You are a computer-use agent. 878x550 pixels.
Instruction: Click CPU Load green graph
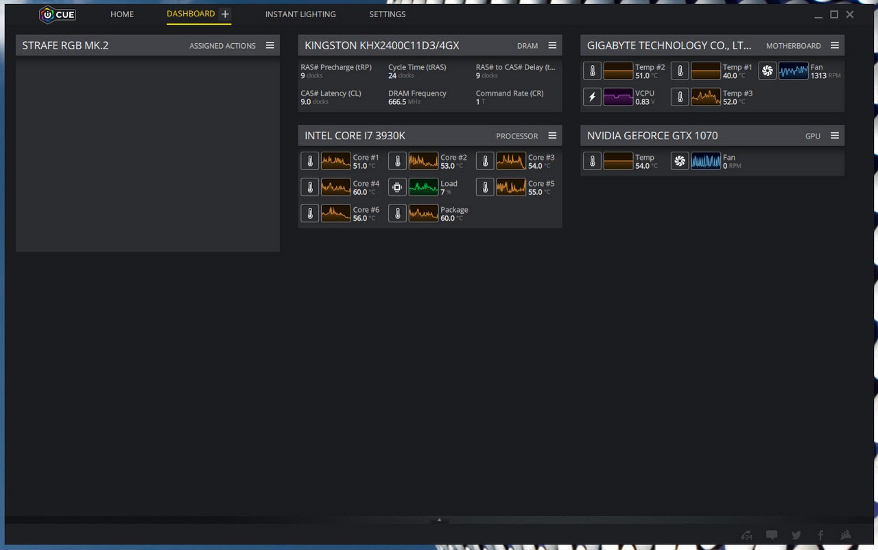click(423, 187)
